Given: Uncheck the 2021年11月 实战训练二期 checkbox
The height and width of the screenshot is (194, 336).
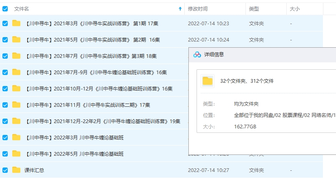Looking at the screenshot, I should 5,105.
